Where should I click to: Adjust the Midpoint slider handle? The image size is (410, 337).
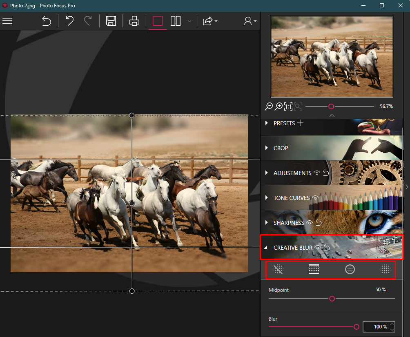[332, 299]
